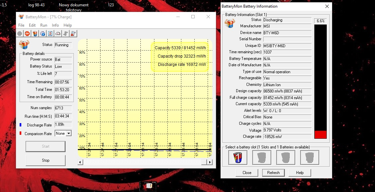Image resolution: width=375 pixels, height=192 pixels.
Task: Open the Run menu
Action: (44, 25)
